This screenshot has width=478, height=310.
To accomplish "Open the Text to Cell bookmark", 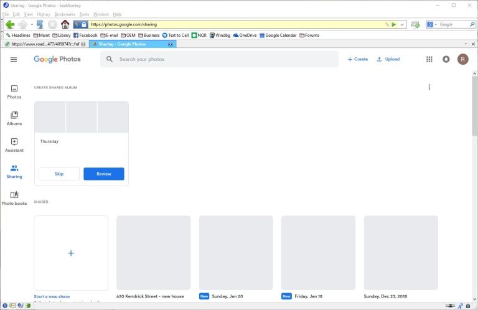I will tap(176, 35).
